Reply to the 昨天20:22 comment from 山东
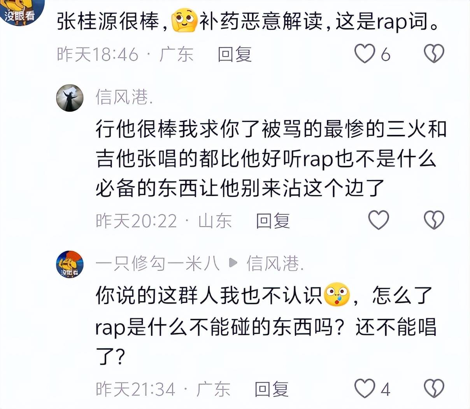Image resolution: width=470 pixels, height=409 pixels. coord(273,221)
